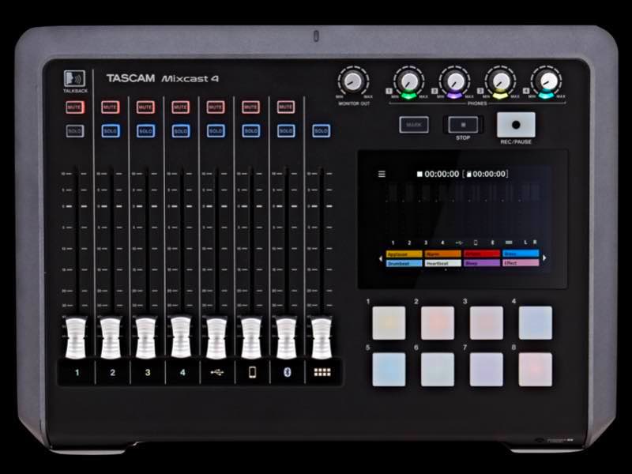Grab the Bluetooth channel fader cap
Screen dimensions: 632x474
point(287,338)
